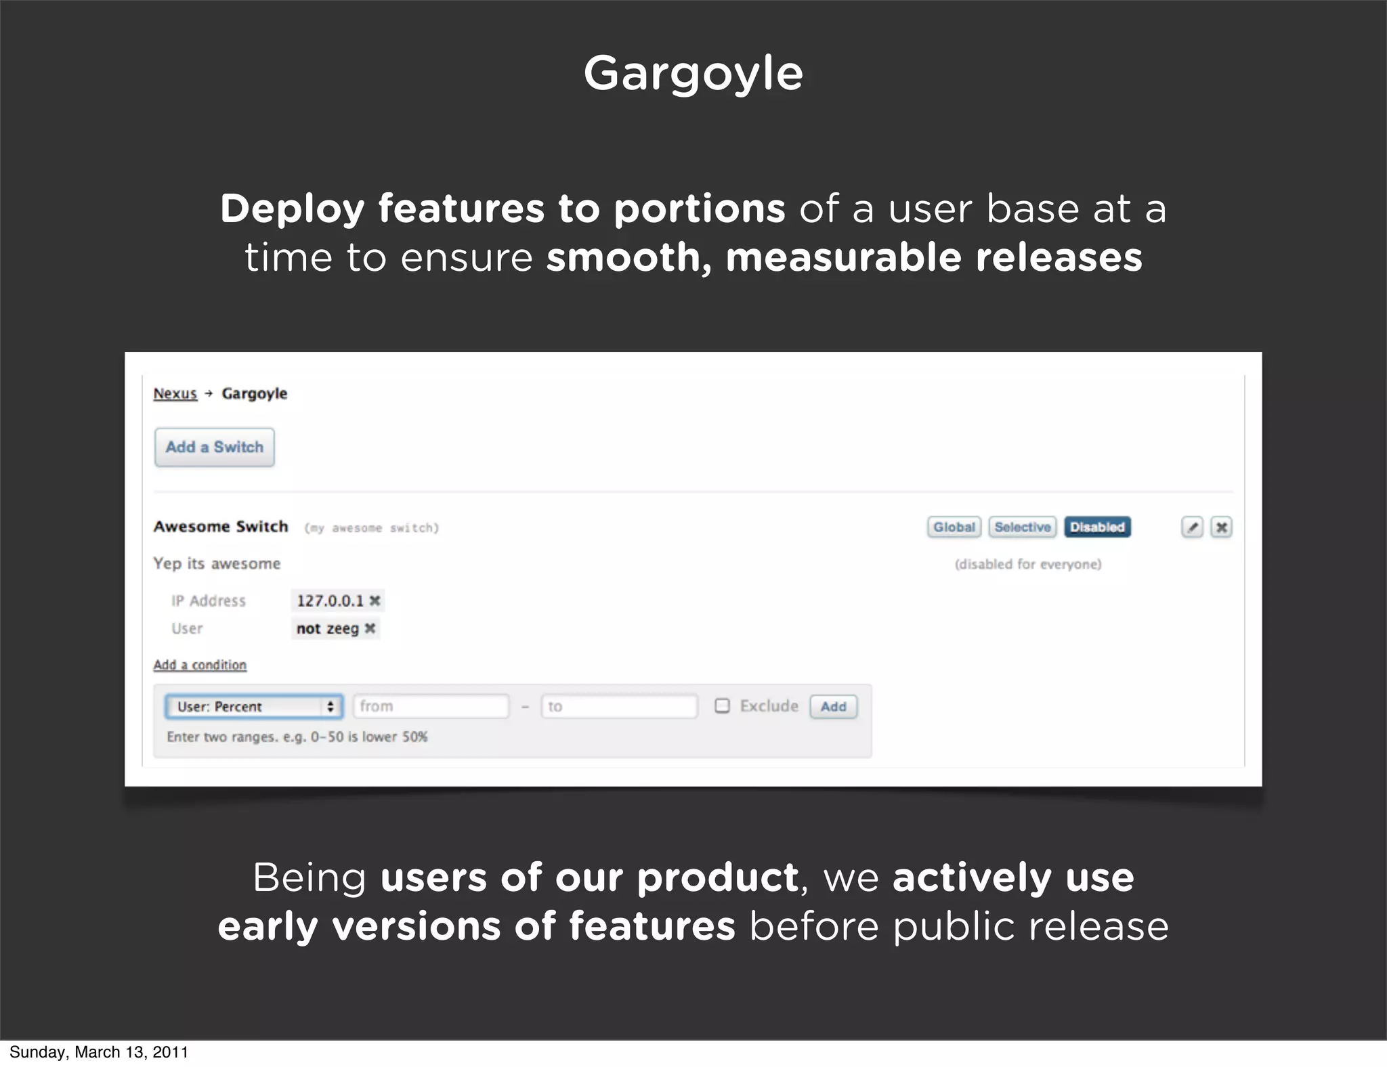Select the Disabled status button
The width and height of the screenshot is (1387, 1067).
click(1097, 527)
